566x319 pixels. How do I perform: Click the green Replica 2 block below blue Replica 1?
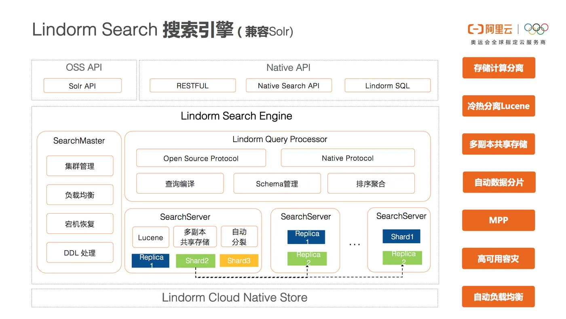click(307, 258)
